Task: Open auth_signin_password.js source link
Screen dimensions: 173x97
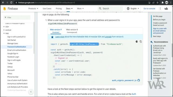Action: click(124, 80)
